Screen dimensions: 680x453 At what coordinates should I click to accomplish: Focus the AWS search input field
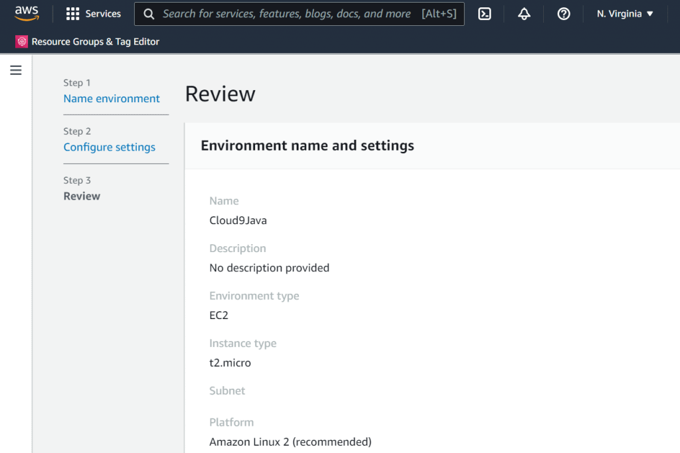coord(286,14)
